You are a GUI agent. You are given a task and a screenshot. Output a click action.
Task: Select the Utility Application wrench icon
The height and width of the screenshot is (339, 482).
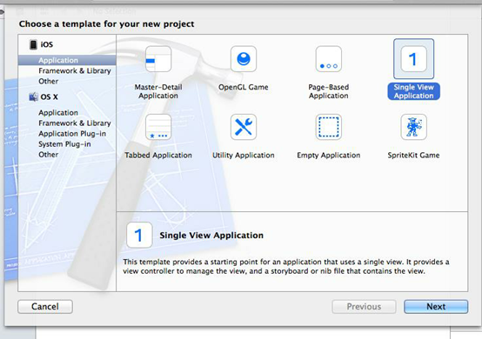pos(244,127)
